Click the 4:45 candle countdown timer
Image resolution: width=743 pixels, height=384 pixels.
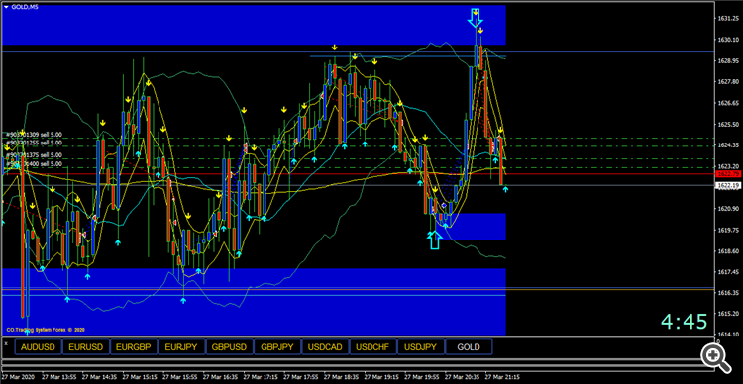tap(685, 322)
